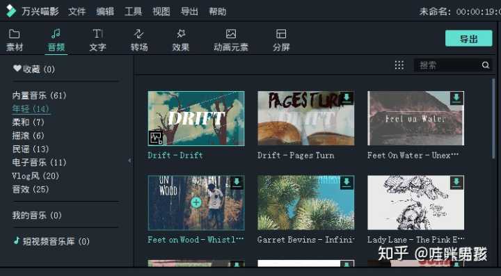Select 内置音乐 (61) category
The width and height of the screenshot is (501, 276).
click(x=39, y=95)
